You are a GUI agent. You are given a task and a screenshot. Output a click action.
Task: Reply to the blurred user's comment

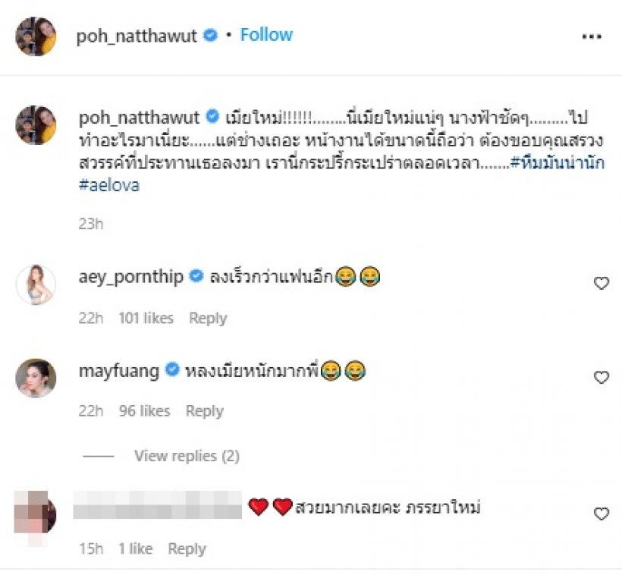click(187, 548)
